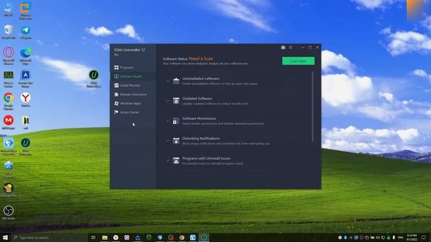Select the OBS Studio desktop icon
Viewport: 431px width, 242px height.
pos(9,212)
